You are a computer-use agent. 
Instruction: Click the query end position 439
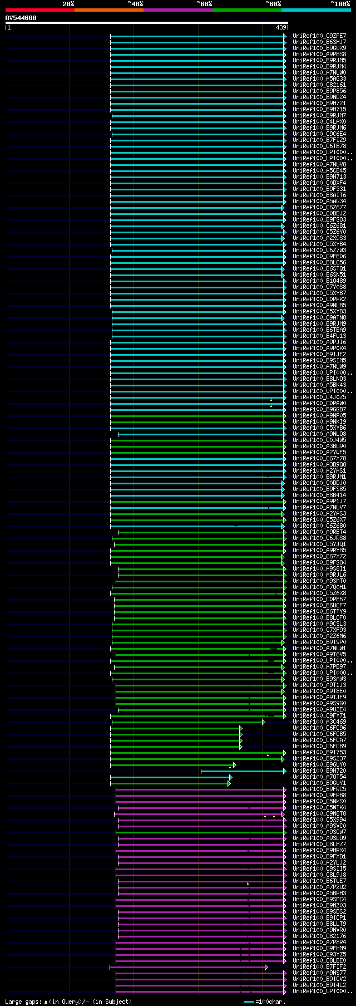[x=281, y=27]
